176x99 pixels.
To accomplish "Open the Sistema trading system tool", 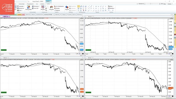I will pos(67,8).
